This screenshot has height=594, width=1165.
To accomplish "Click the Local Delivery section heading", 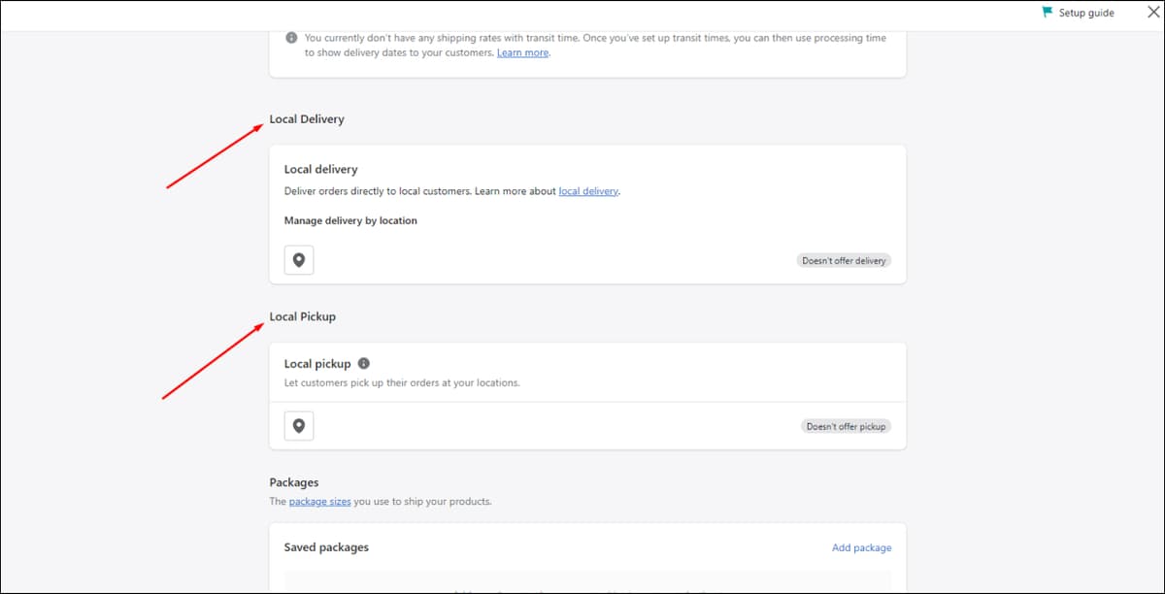I will (307, 119).
